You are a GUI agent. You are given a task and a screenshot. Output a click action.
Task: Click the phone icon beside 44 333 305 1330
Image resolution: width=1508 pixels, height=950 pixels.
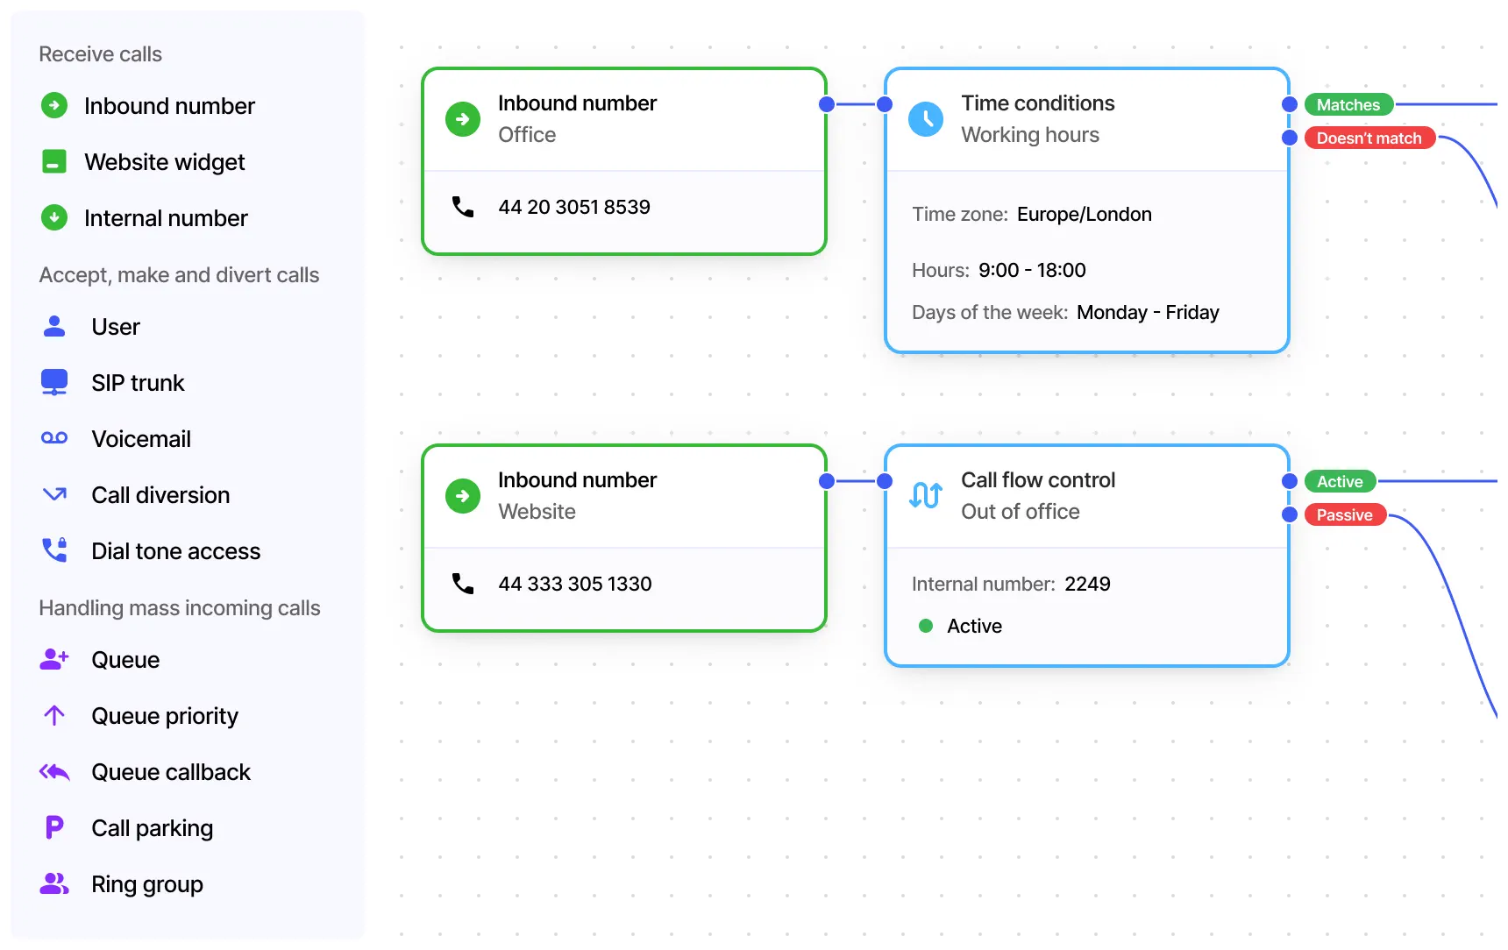click(463, 584)
